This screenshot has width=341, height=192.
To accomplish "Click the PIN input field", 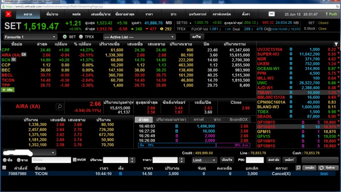I will click(x=255, y=160).
